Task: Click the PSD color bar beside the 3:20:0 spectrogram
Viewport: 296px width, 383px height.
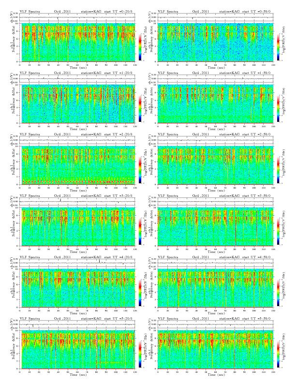Action: [x=140, y=231]
